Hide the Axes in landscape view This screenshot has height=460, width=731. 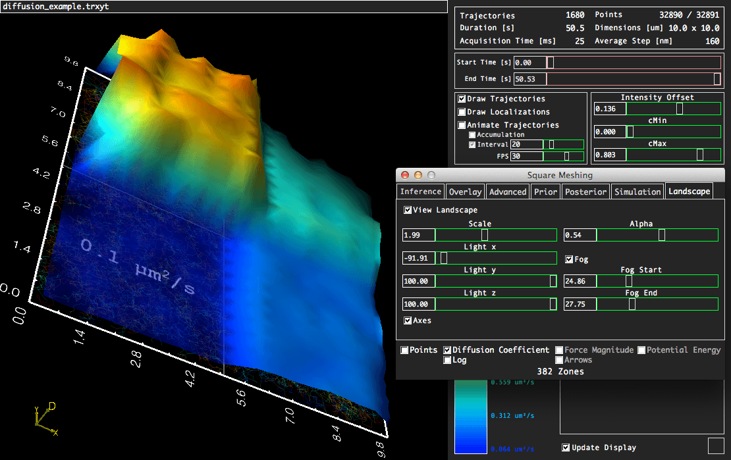click(x=408, y=320)
